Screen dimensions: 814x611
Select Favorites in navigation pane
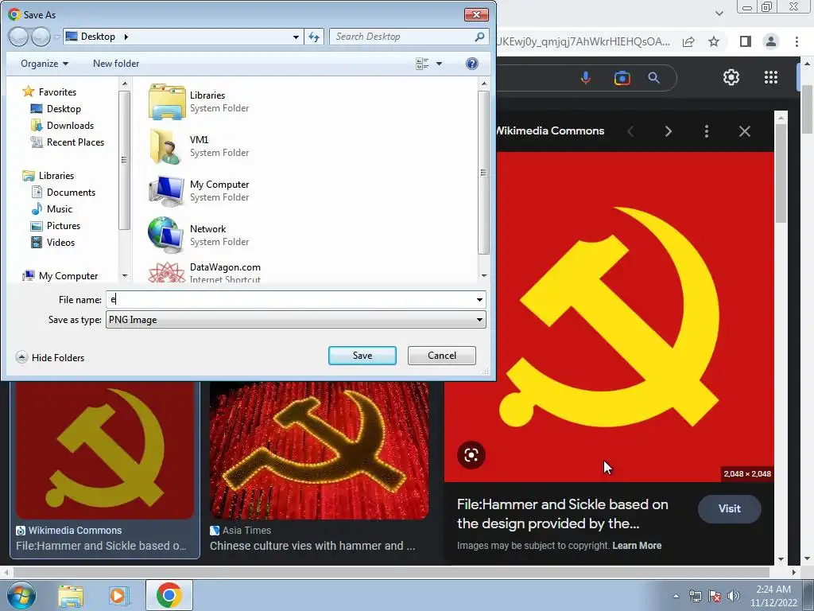pyautogui.click(x=50, y=92)
